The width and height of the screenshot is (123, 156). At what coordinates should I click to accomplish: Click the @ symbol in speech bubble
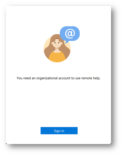pyautogui.click(x=70, y=34)
